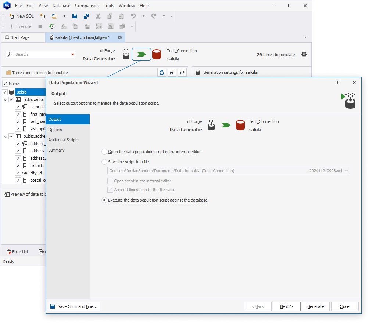Image resolution: width=369 pixels, height=323 pixels.
Task: Click the wizard Close button
Action: [344, 306]
